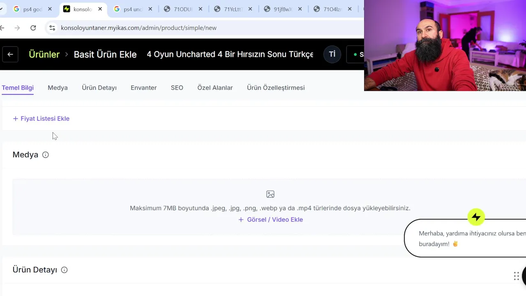Click Görsel / Video Ekle upload link
This screenshot has height=296, width=526.
[270, 220]
